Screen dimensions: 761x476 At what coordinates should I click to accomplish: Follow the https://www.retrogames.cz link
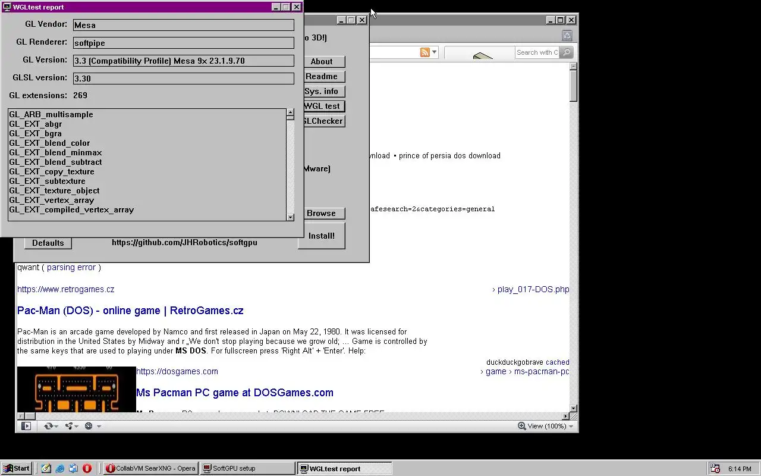pos(66,289)
